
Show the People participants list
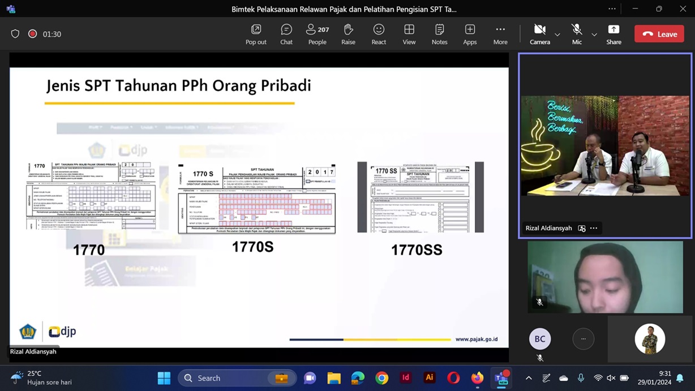317,34
